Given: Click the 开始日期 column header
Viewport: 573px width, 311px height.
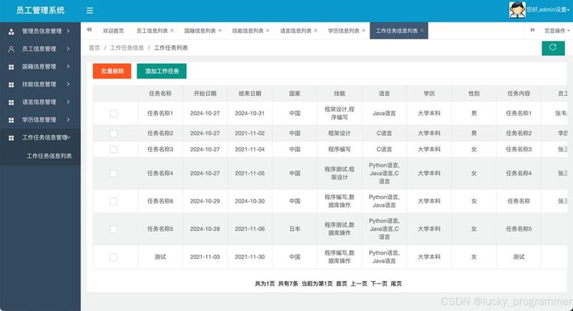Looking at the screenshot, I should pos(205,94).
